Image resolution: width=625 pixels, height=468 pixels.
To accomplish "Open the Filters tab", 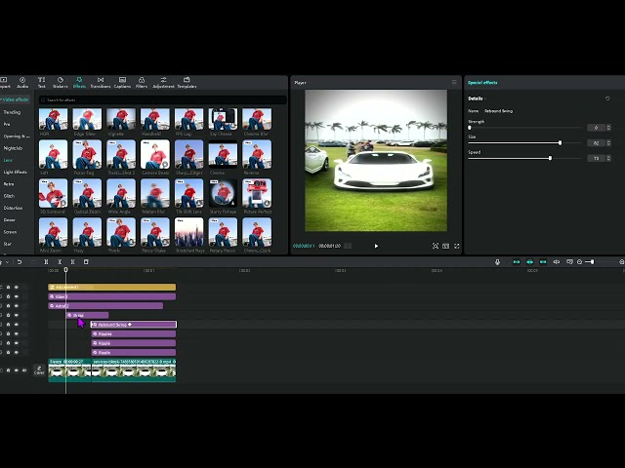I will (x=142, y=82).
